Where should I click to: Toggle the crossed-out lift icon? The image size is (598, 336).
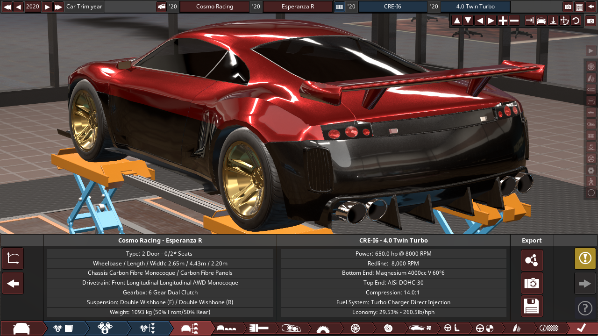(x=591, y=158)
